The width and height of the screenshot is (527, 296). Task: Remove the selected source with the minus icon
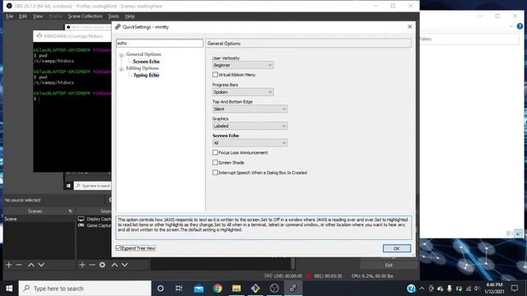click(x=92, y=265)
